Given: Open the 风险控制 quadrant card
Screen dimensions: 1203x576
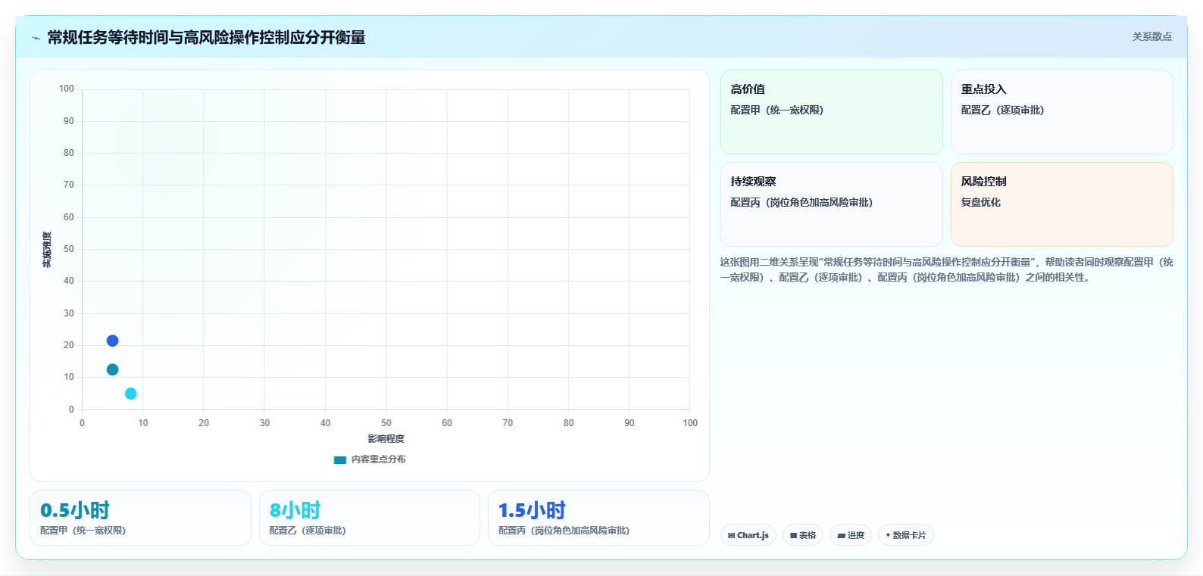Looking at the screenshot, I should (x=1061, y=204).
